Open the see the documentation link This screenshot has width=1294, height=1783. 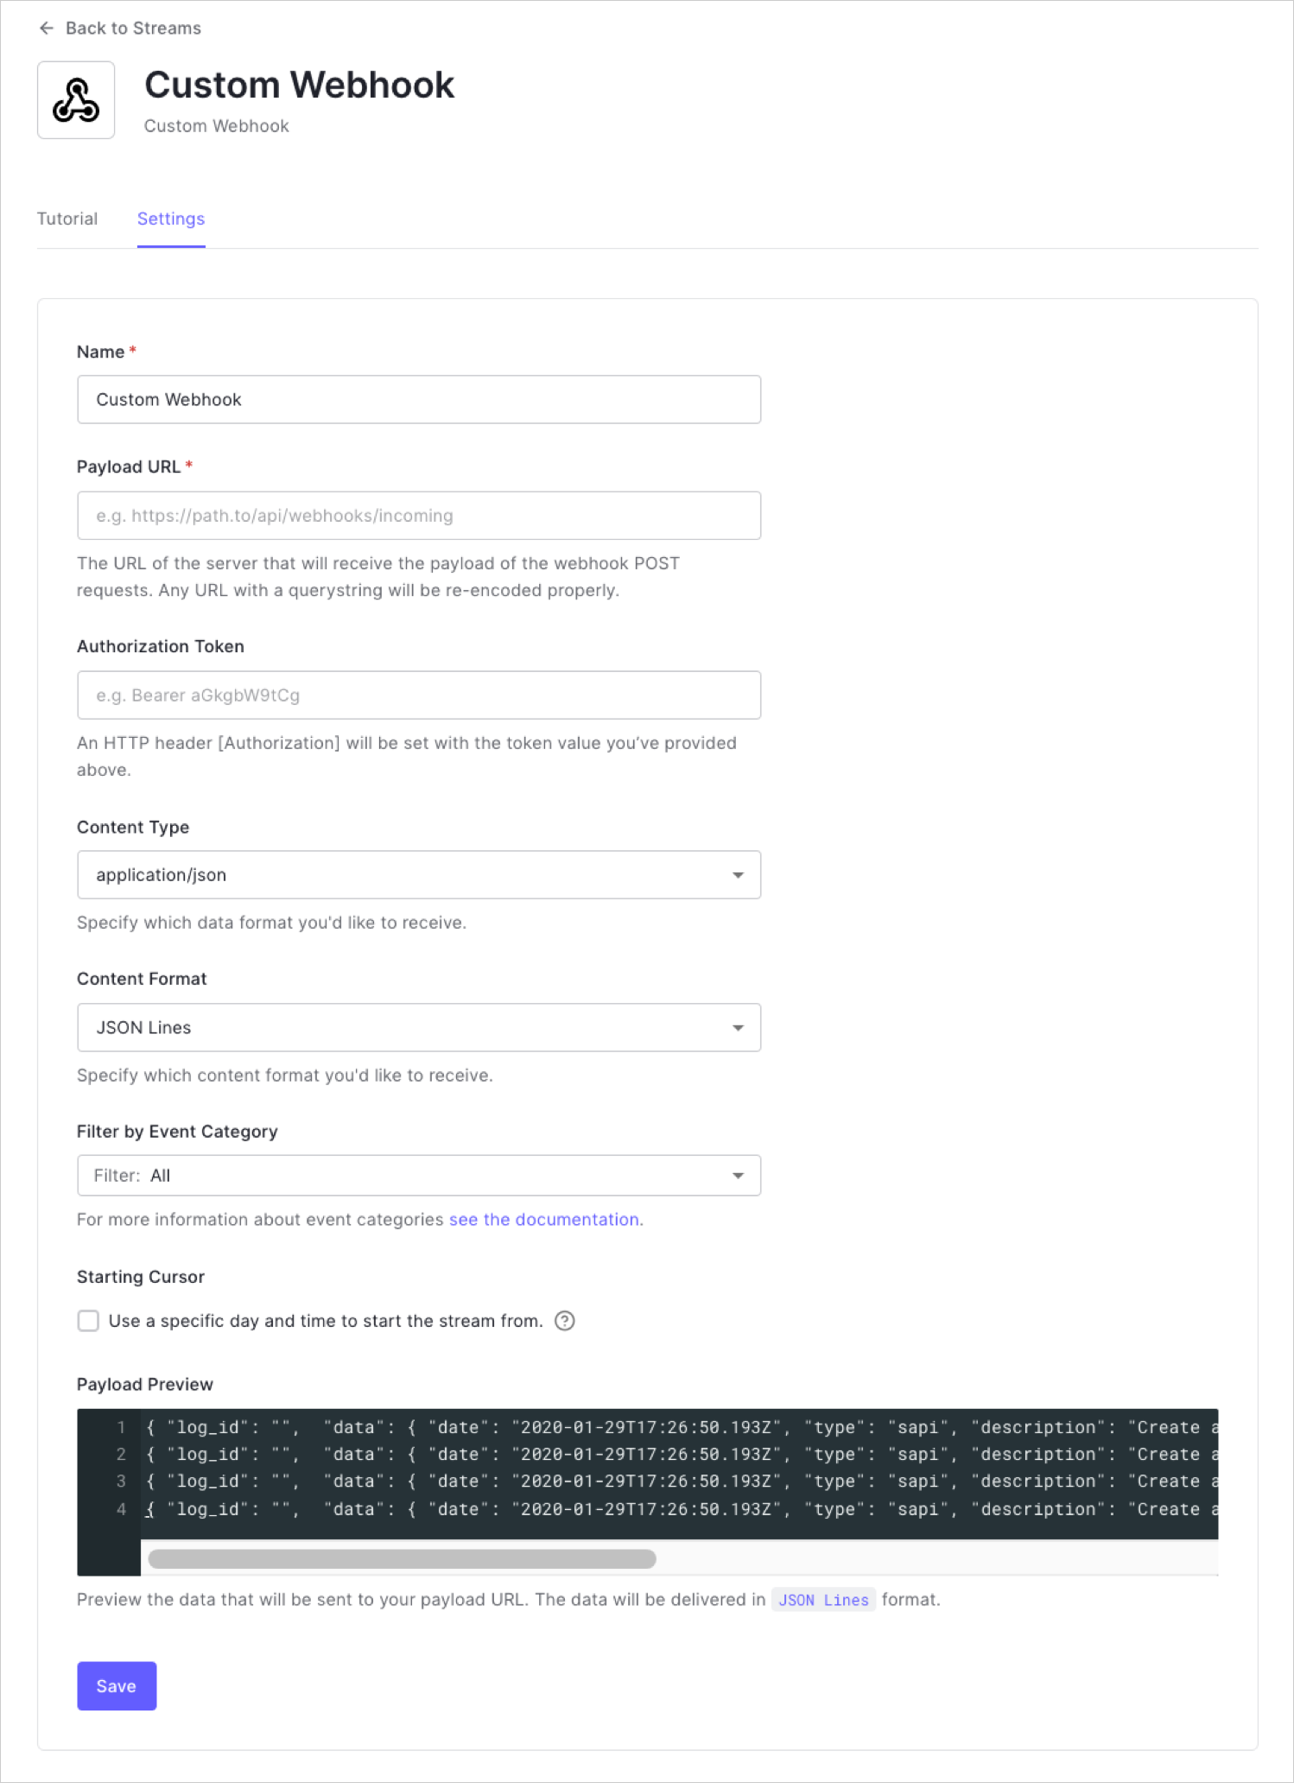pos(543,1219)
